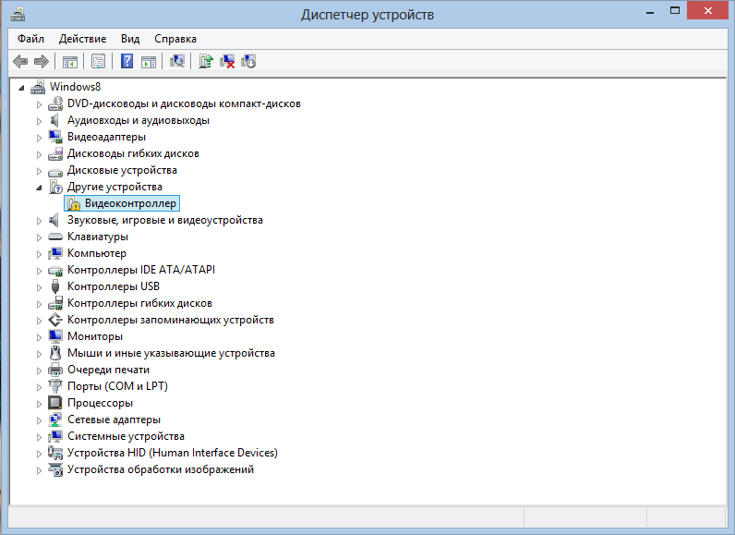
Task: Select the Дисководы гибких дисков label
Action: [133, 153]
